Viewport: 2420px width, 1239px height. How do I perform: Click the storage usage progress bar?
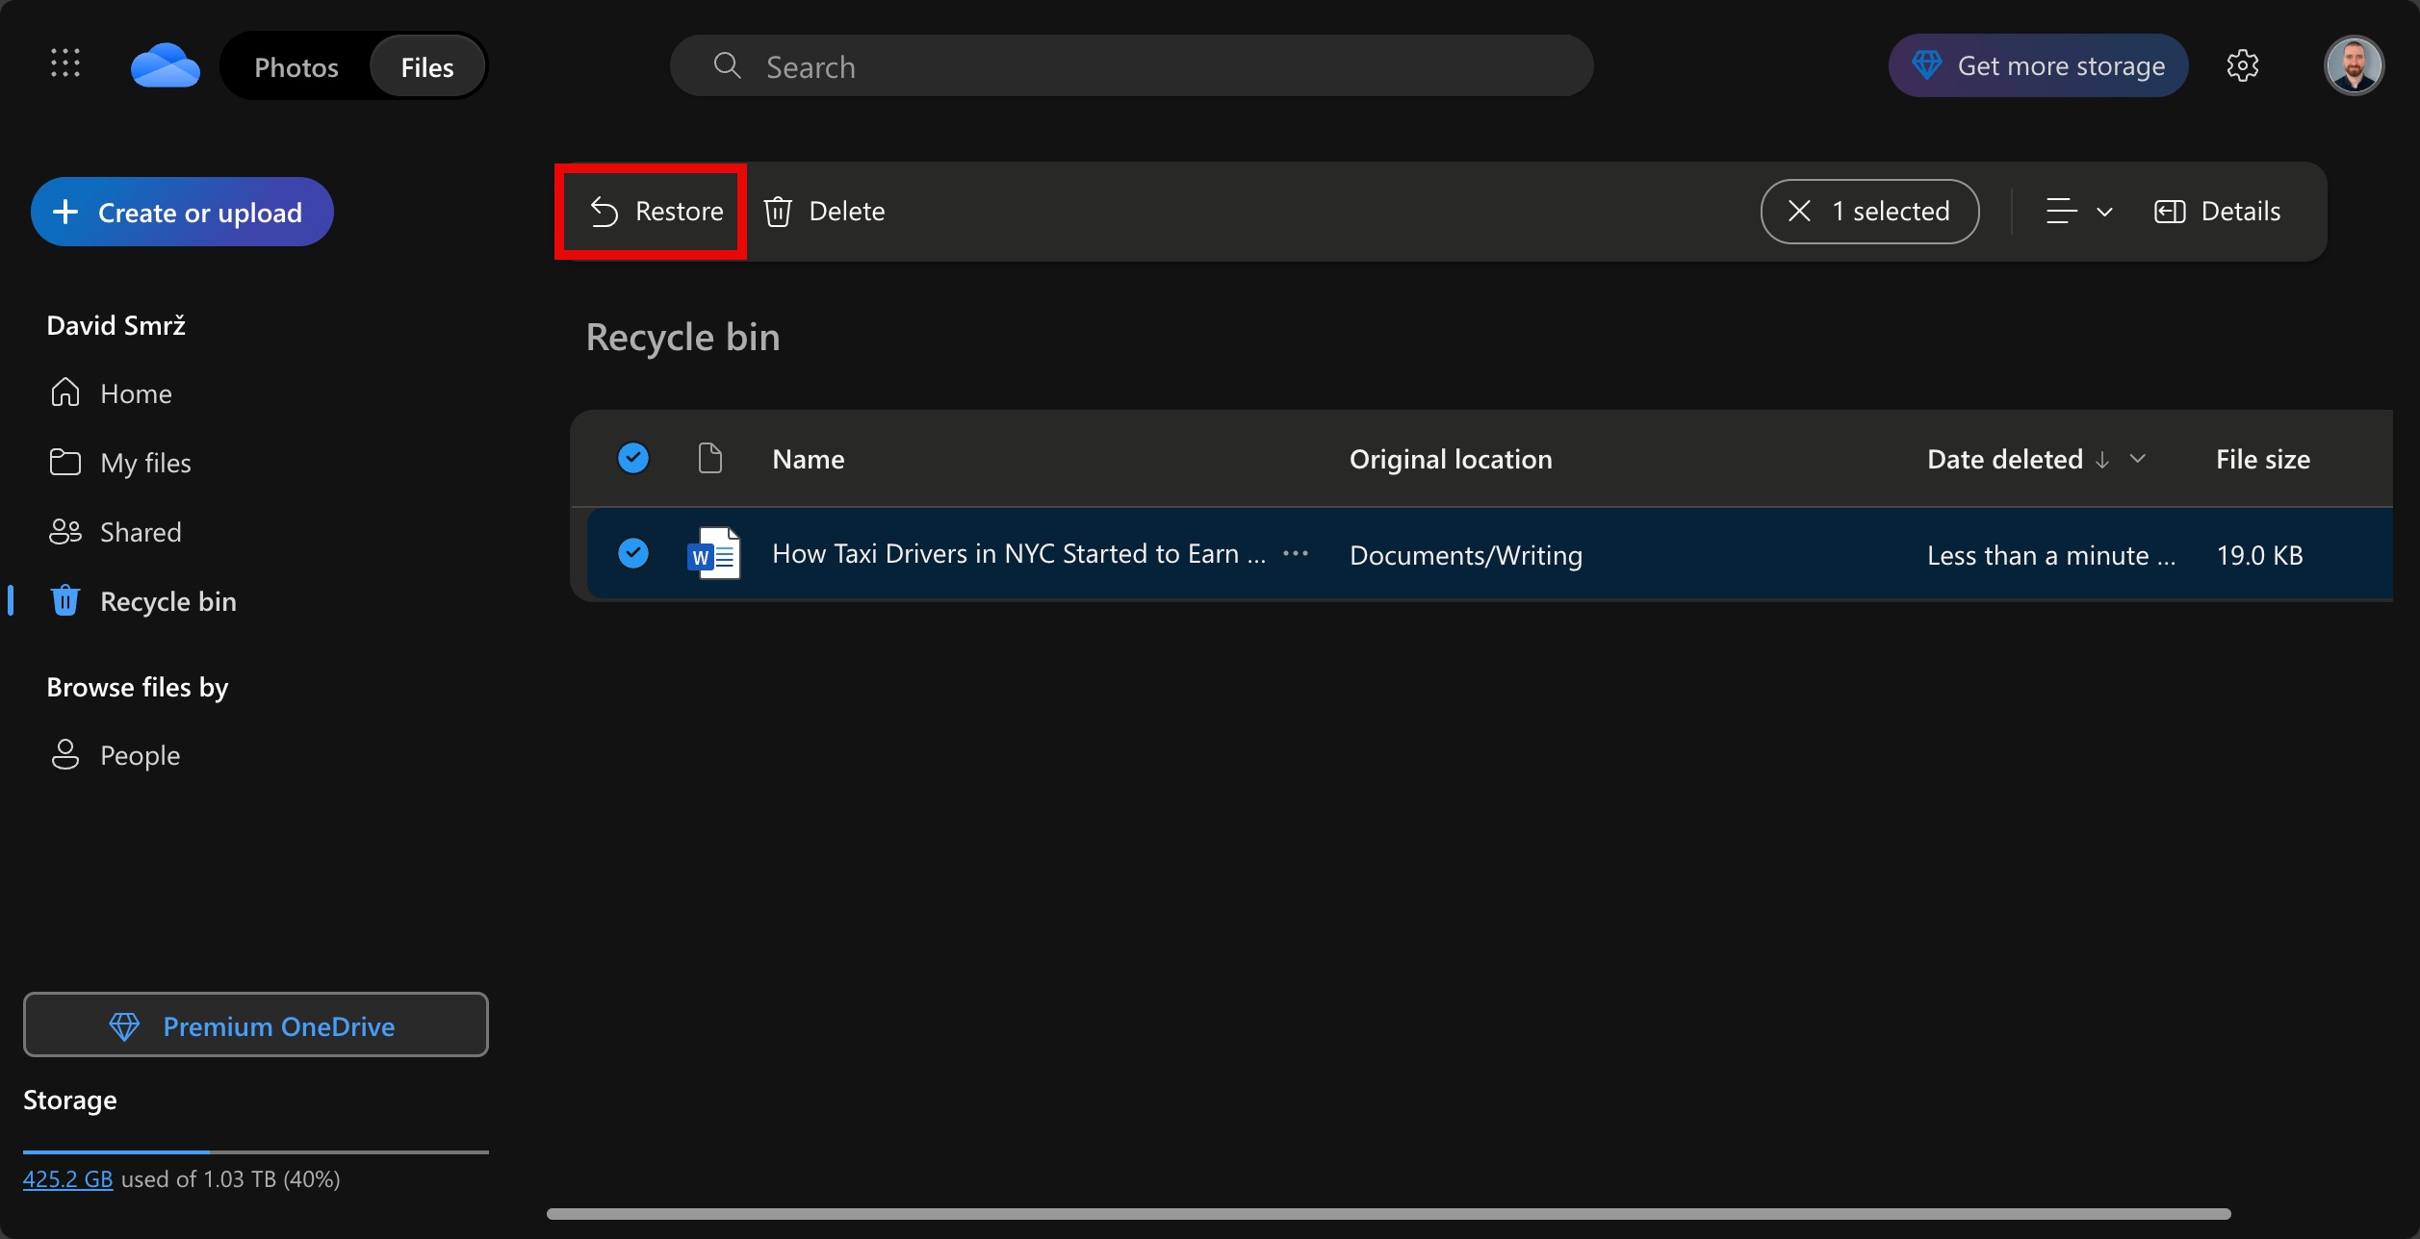[255, 1150]
